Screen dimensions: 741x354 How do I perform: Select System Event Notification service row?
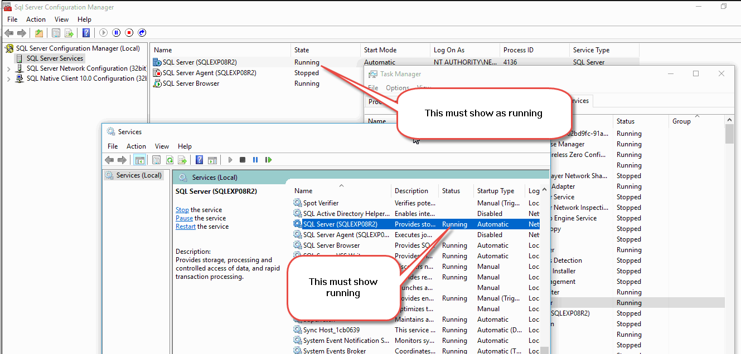click(x=416, y=341)
